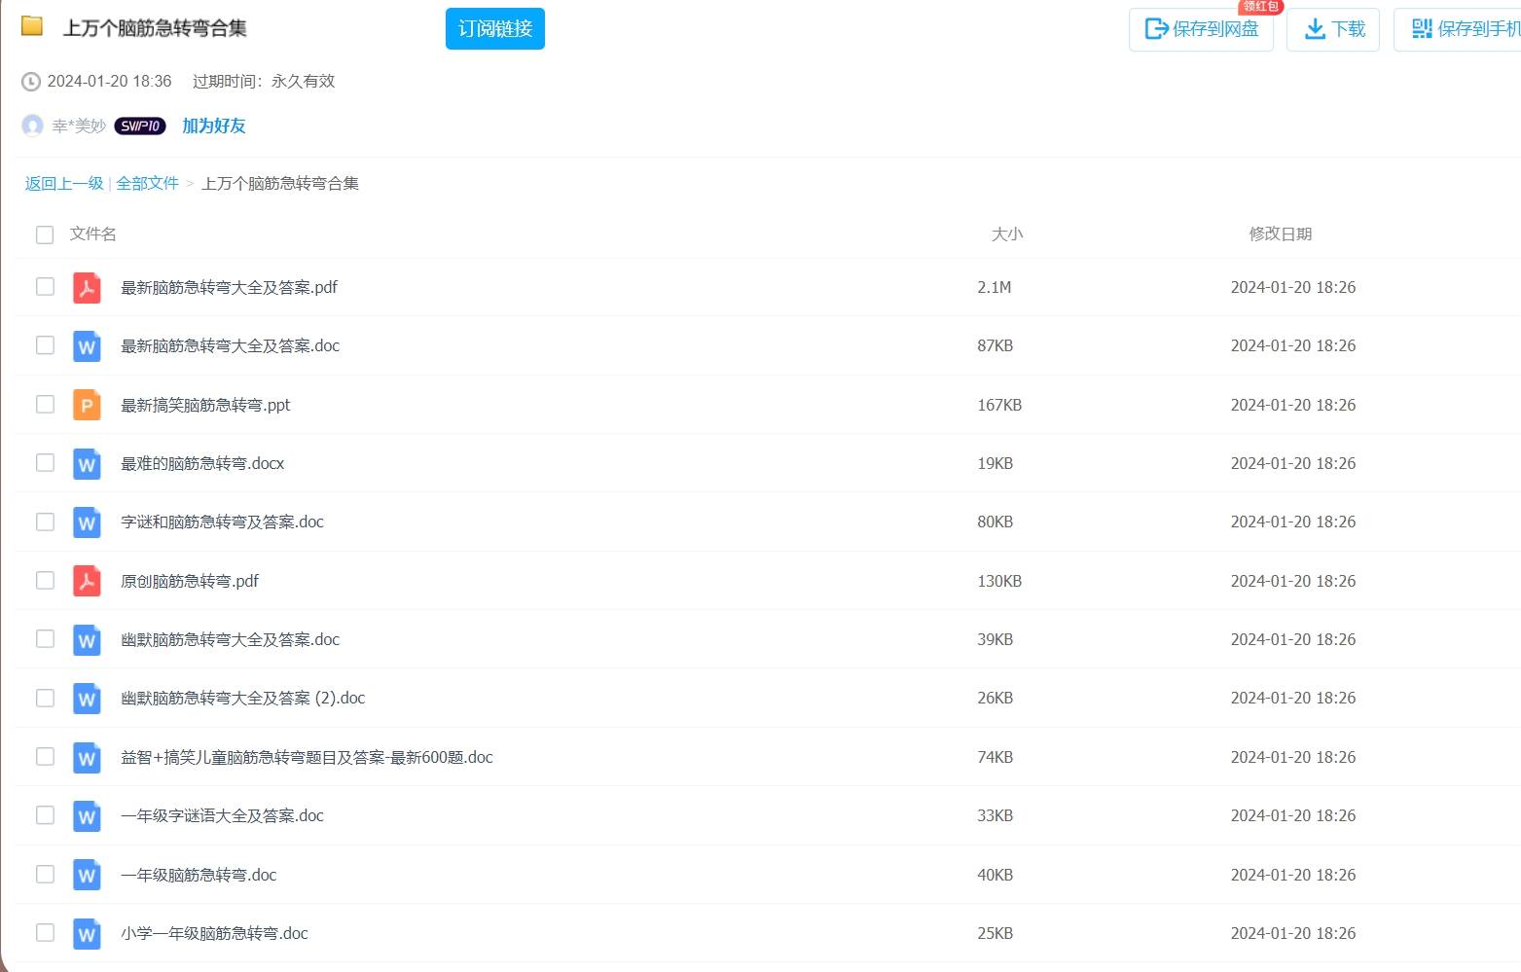1521x972 pixels.
Task: Open file 最新脑筋急转弯大全及答案.doc
Action: tap(230, 345)
